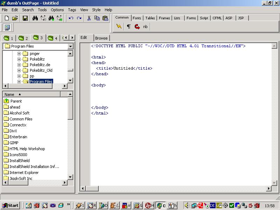The height and width of the screenshot is (210, 280).
Task: Click the extended find binoculars with green plus
Action: click(x=51, y=18)
